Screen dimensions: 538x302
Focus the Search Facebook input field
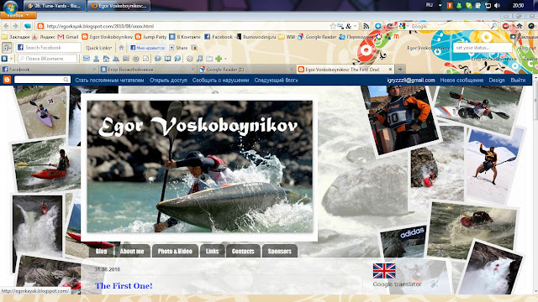click(x=49, y=48)
